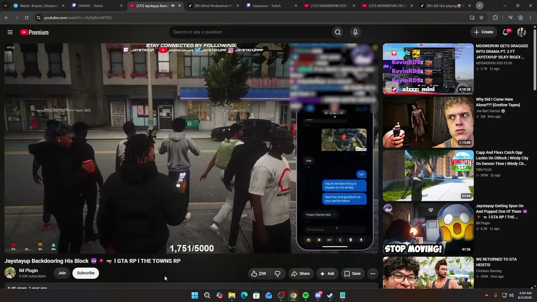Open Chrome profile icon
537x302 pixels.
click(x=520, y=18)
